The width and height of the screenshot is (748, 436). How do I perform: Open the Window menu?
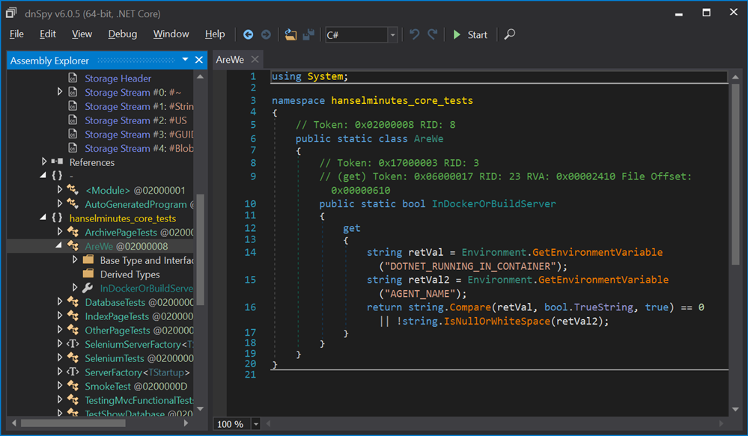[x=171, y=34]
